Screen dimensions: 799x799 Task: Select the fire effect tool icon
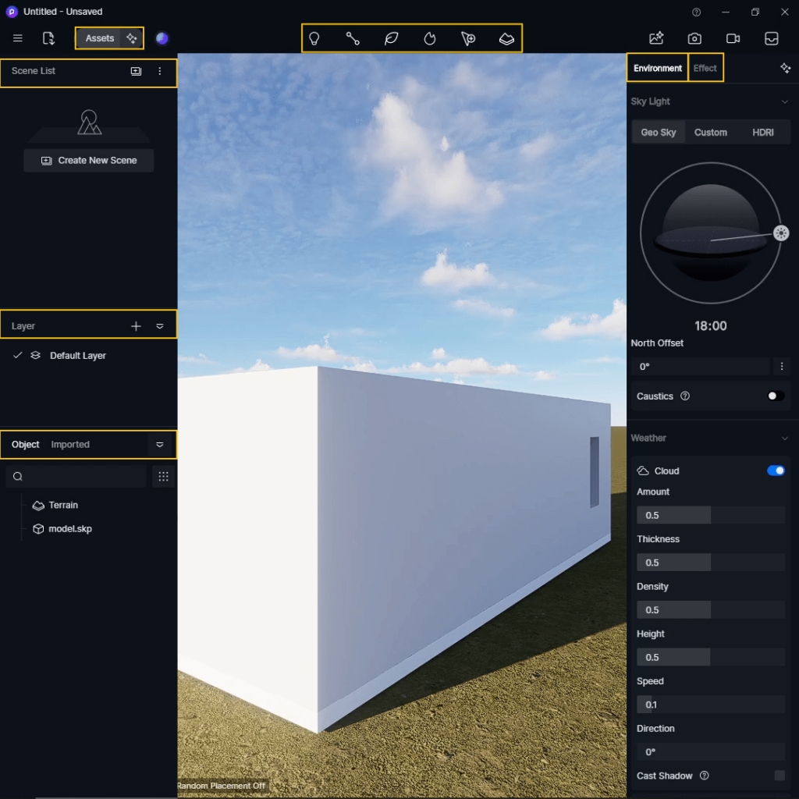tap(430, 38)
